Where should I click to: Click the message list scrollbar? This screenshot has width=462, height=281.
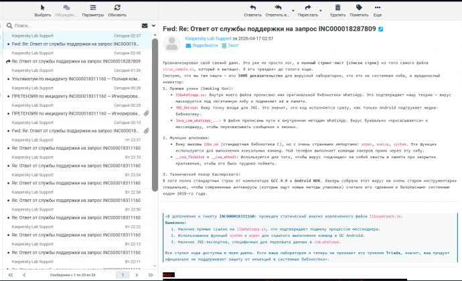tap(155, 134)
